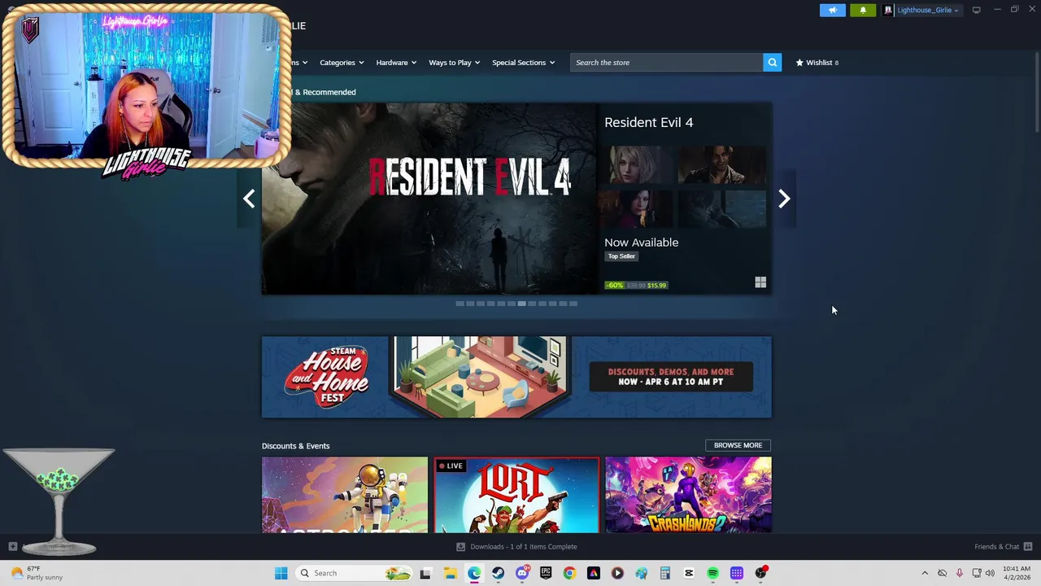The height and width of the screenshot is (586, 1041).
Task: Show hidden system tray icons
Action: tap(924, 573)
